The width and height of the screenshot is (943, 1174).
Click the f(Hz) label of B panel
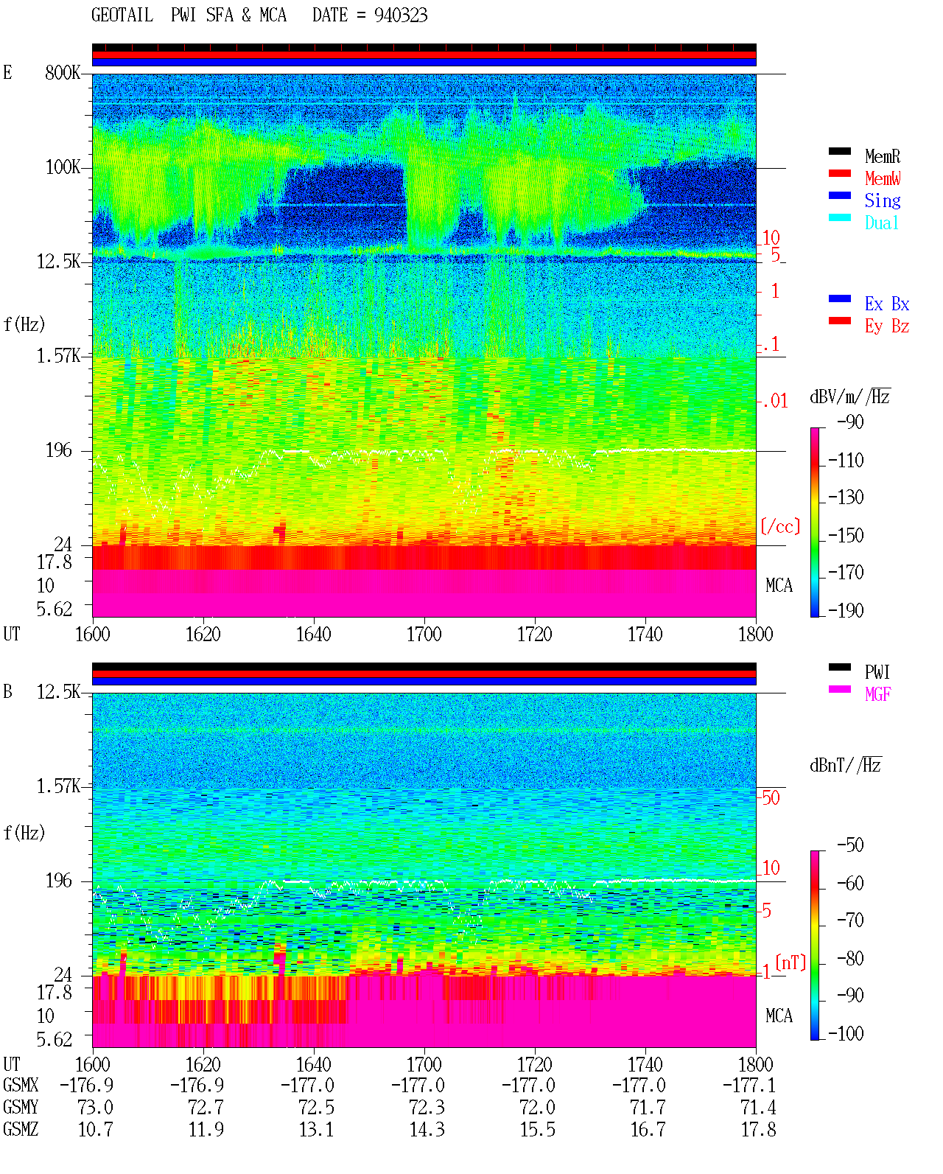[x=24, y=833]
